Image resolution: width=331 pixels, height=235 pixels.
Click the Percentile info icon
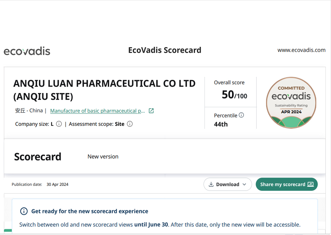[241, 115]
